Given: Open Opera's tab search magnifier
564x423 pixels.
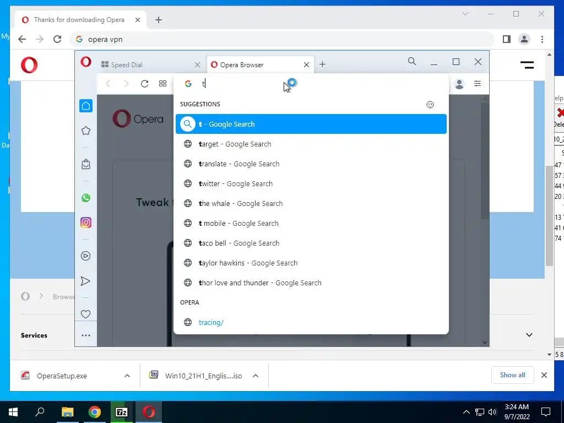Looking at the screenshot, I should point(412,62).
